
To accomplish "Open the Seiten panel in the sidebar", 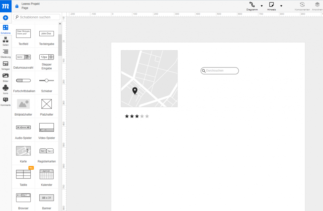I will click(x=5, y=41).
